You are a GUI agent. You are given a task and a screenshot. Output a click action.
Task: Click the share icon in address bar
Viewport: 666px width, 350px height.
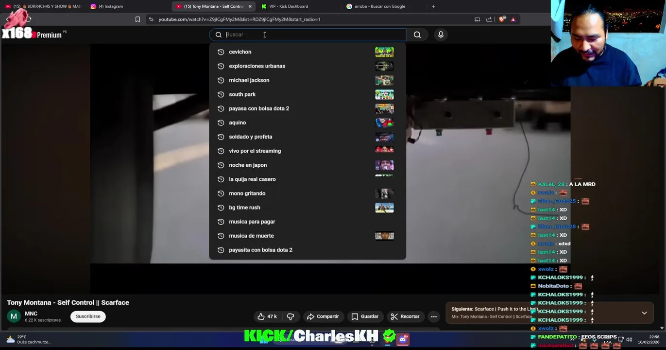489,19
